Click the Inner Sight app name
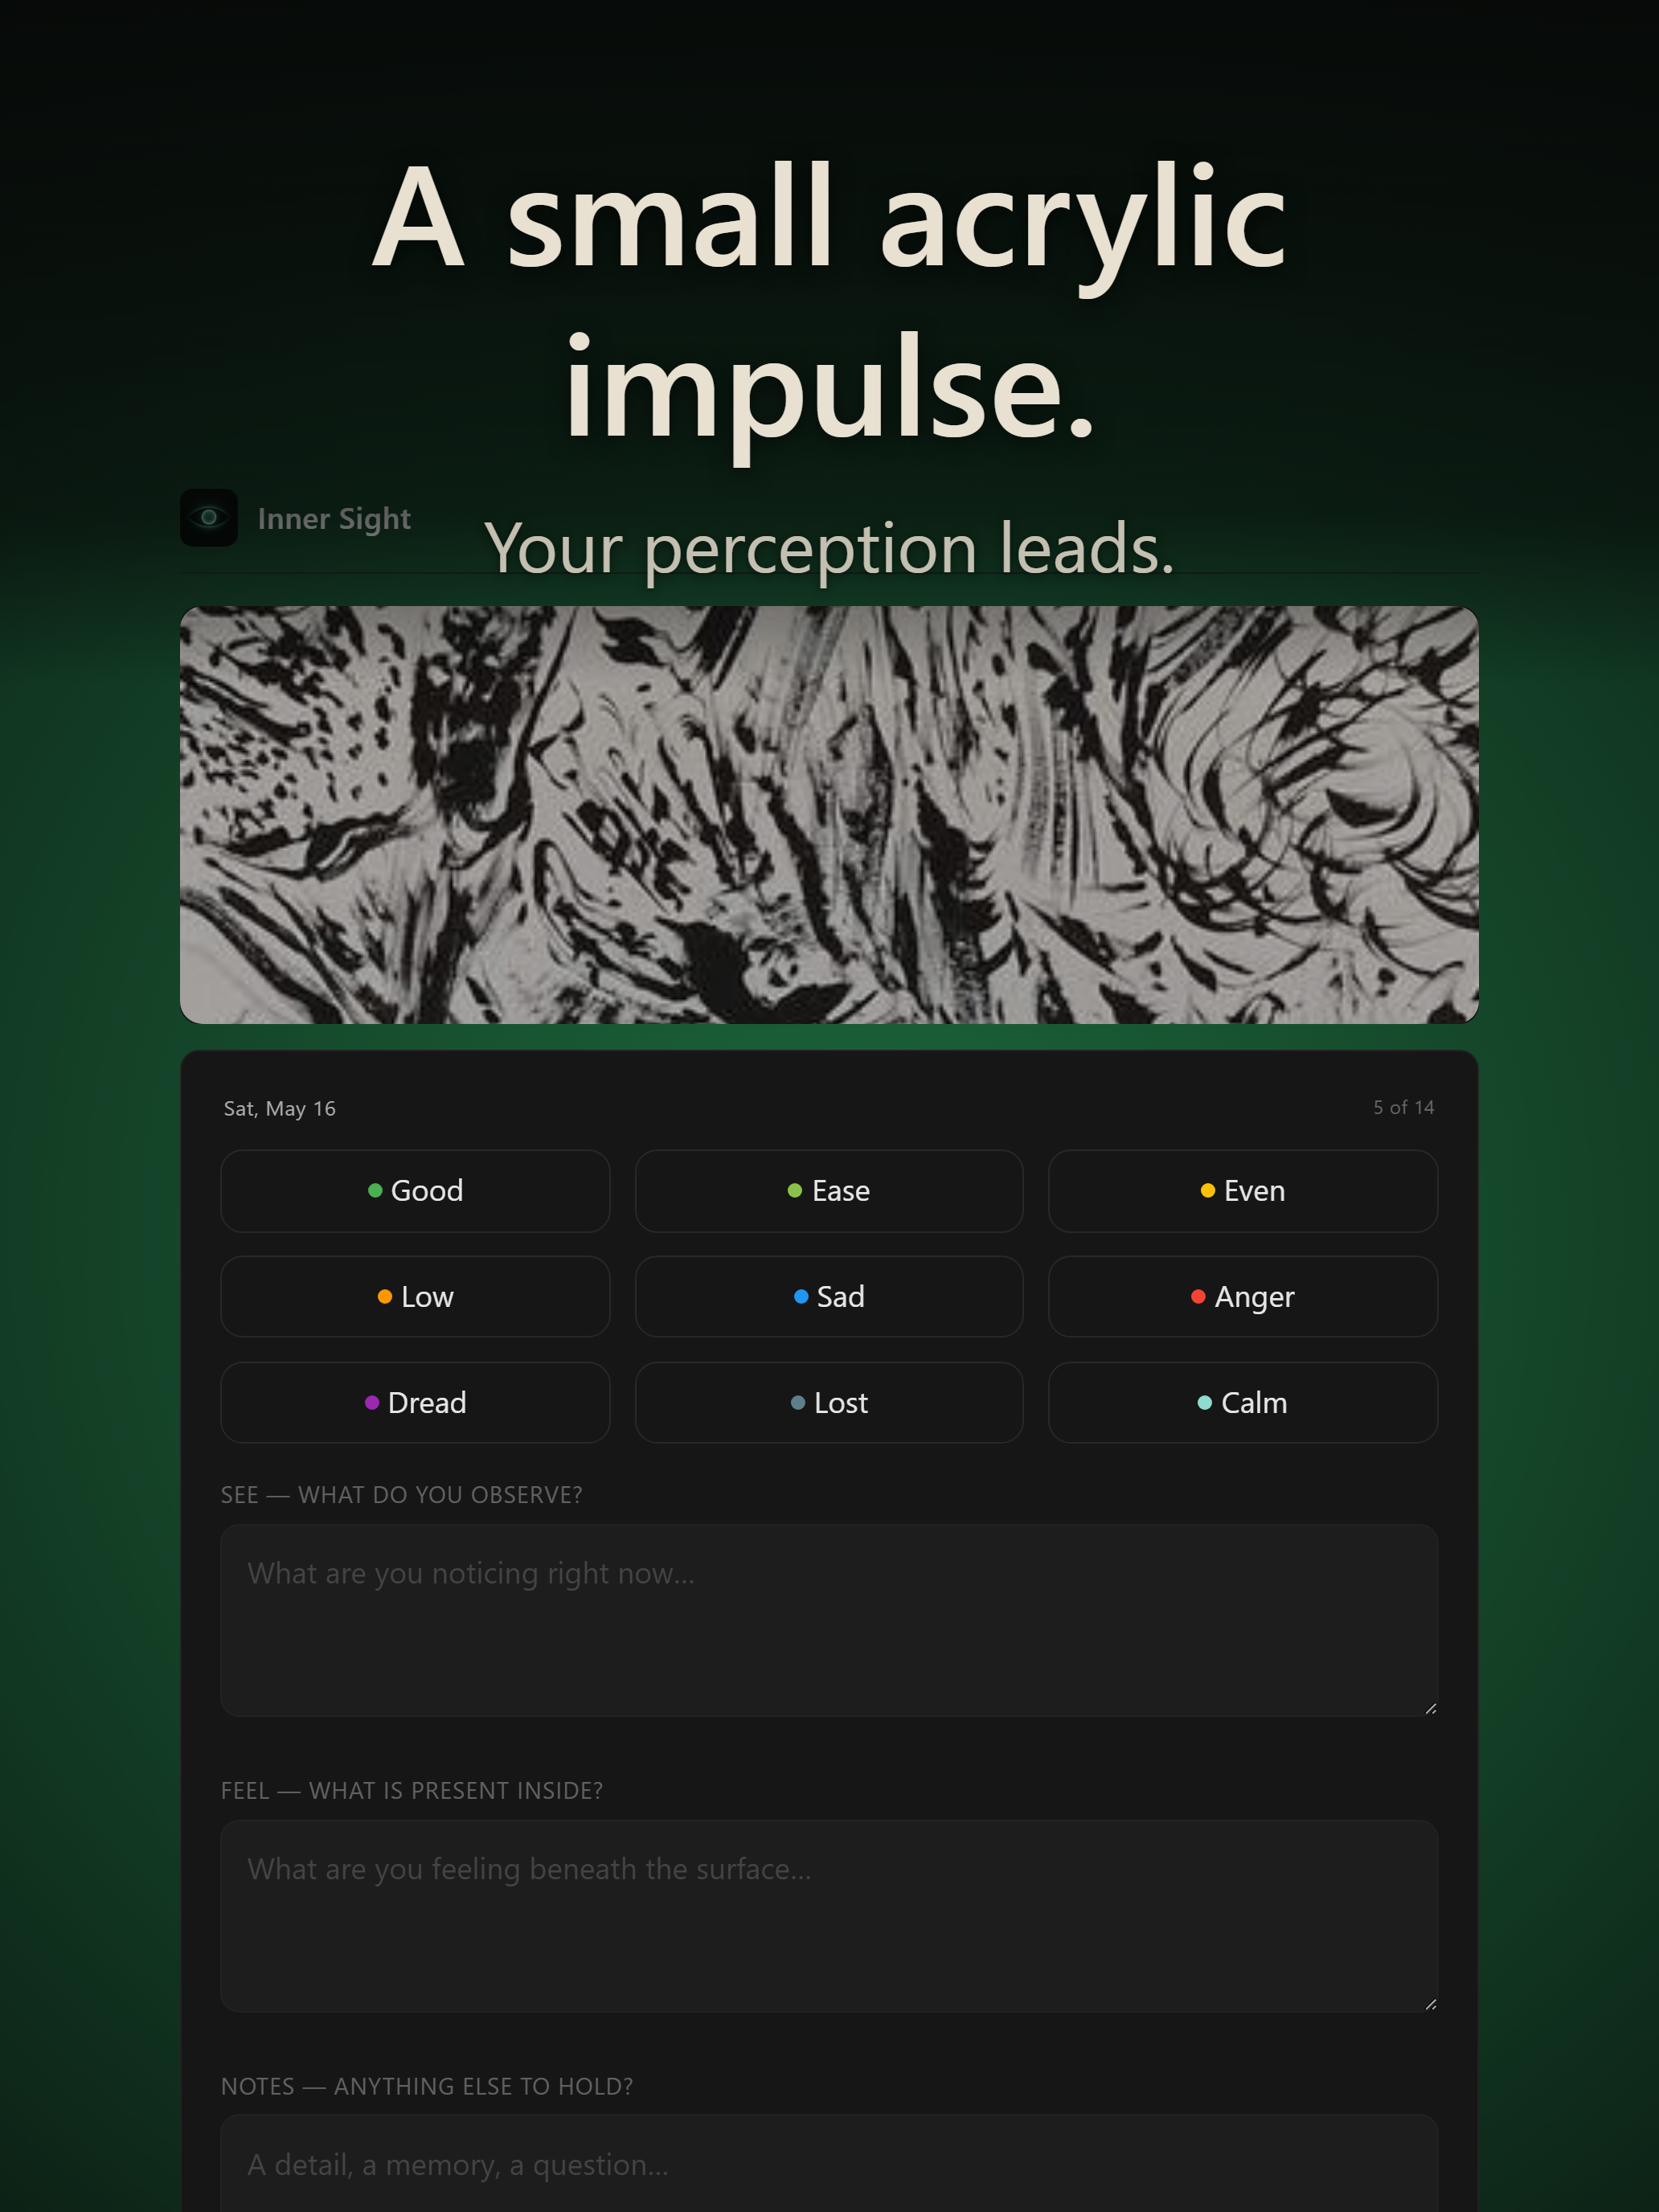 pos(334,518)
